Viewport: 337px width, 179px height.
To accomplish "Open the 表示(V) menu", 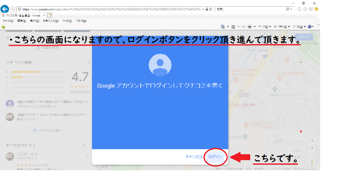I will [35, 21].
